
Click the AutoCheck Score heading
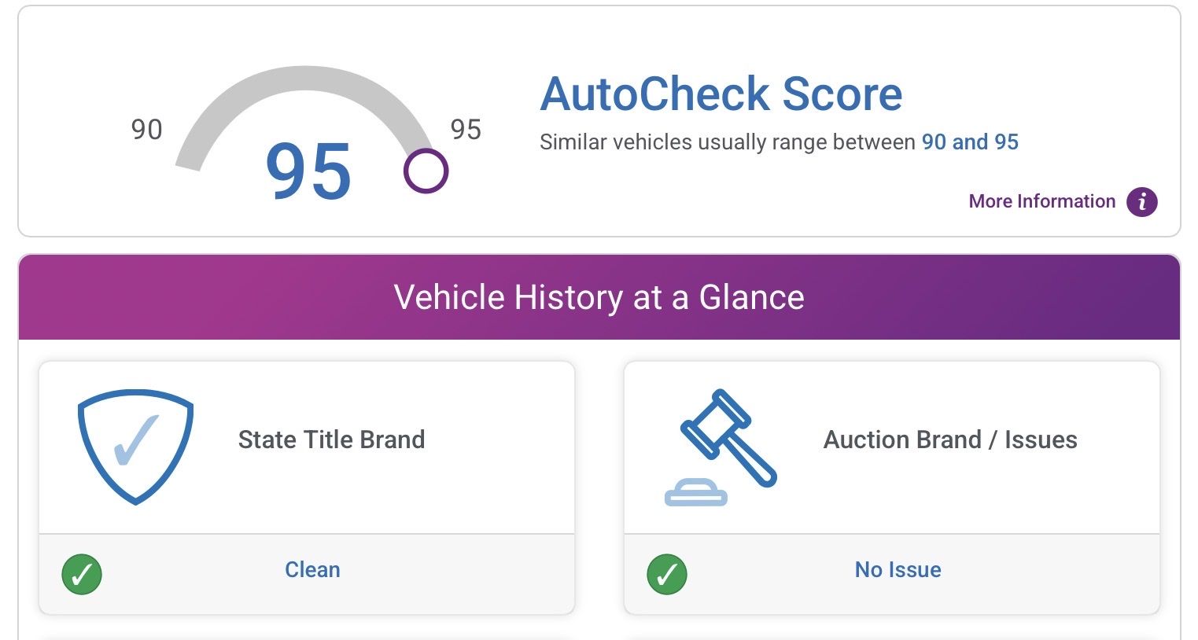721,94
